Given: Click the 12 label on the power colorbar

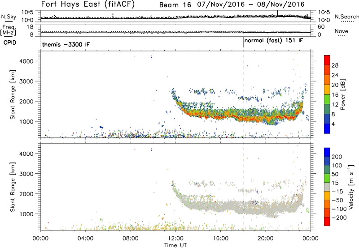Looking at the screenshot, I should (x=335, y=105).
